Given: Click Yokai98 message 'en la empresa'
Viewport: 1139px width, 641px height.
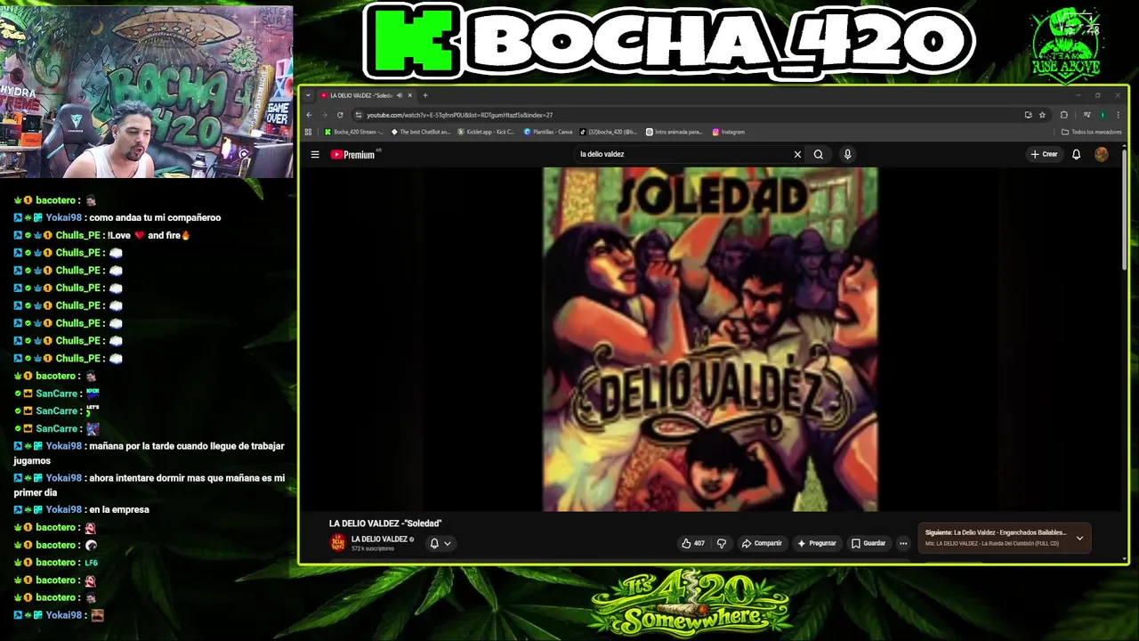Looking at the screenshot, I should (118, 509).
